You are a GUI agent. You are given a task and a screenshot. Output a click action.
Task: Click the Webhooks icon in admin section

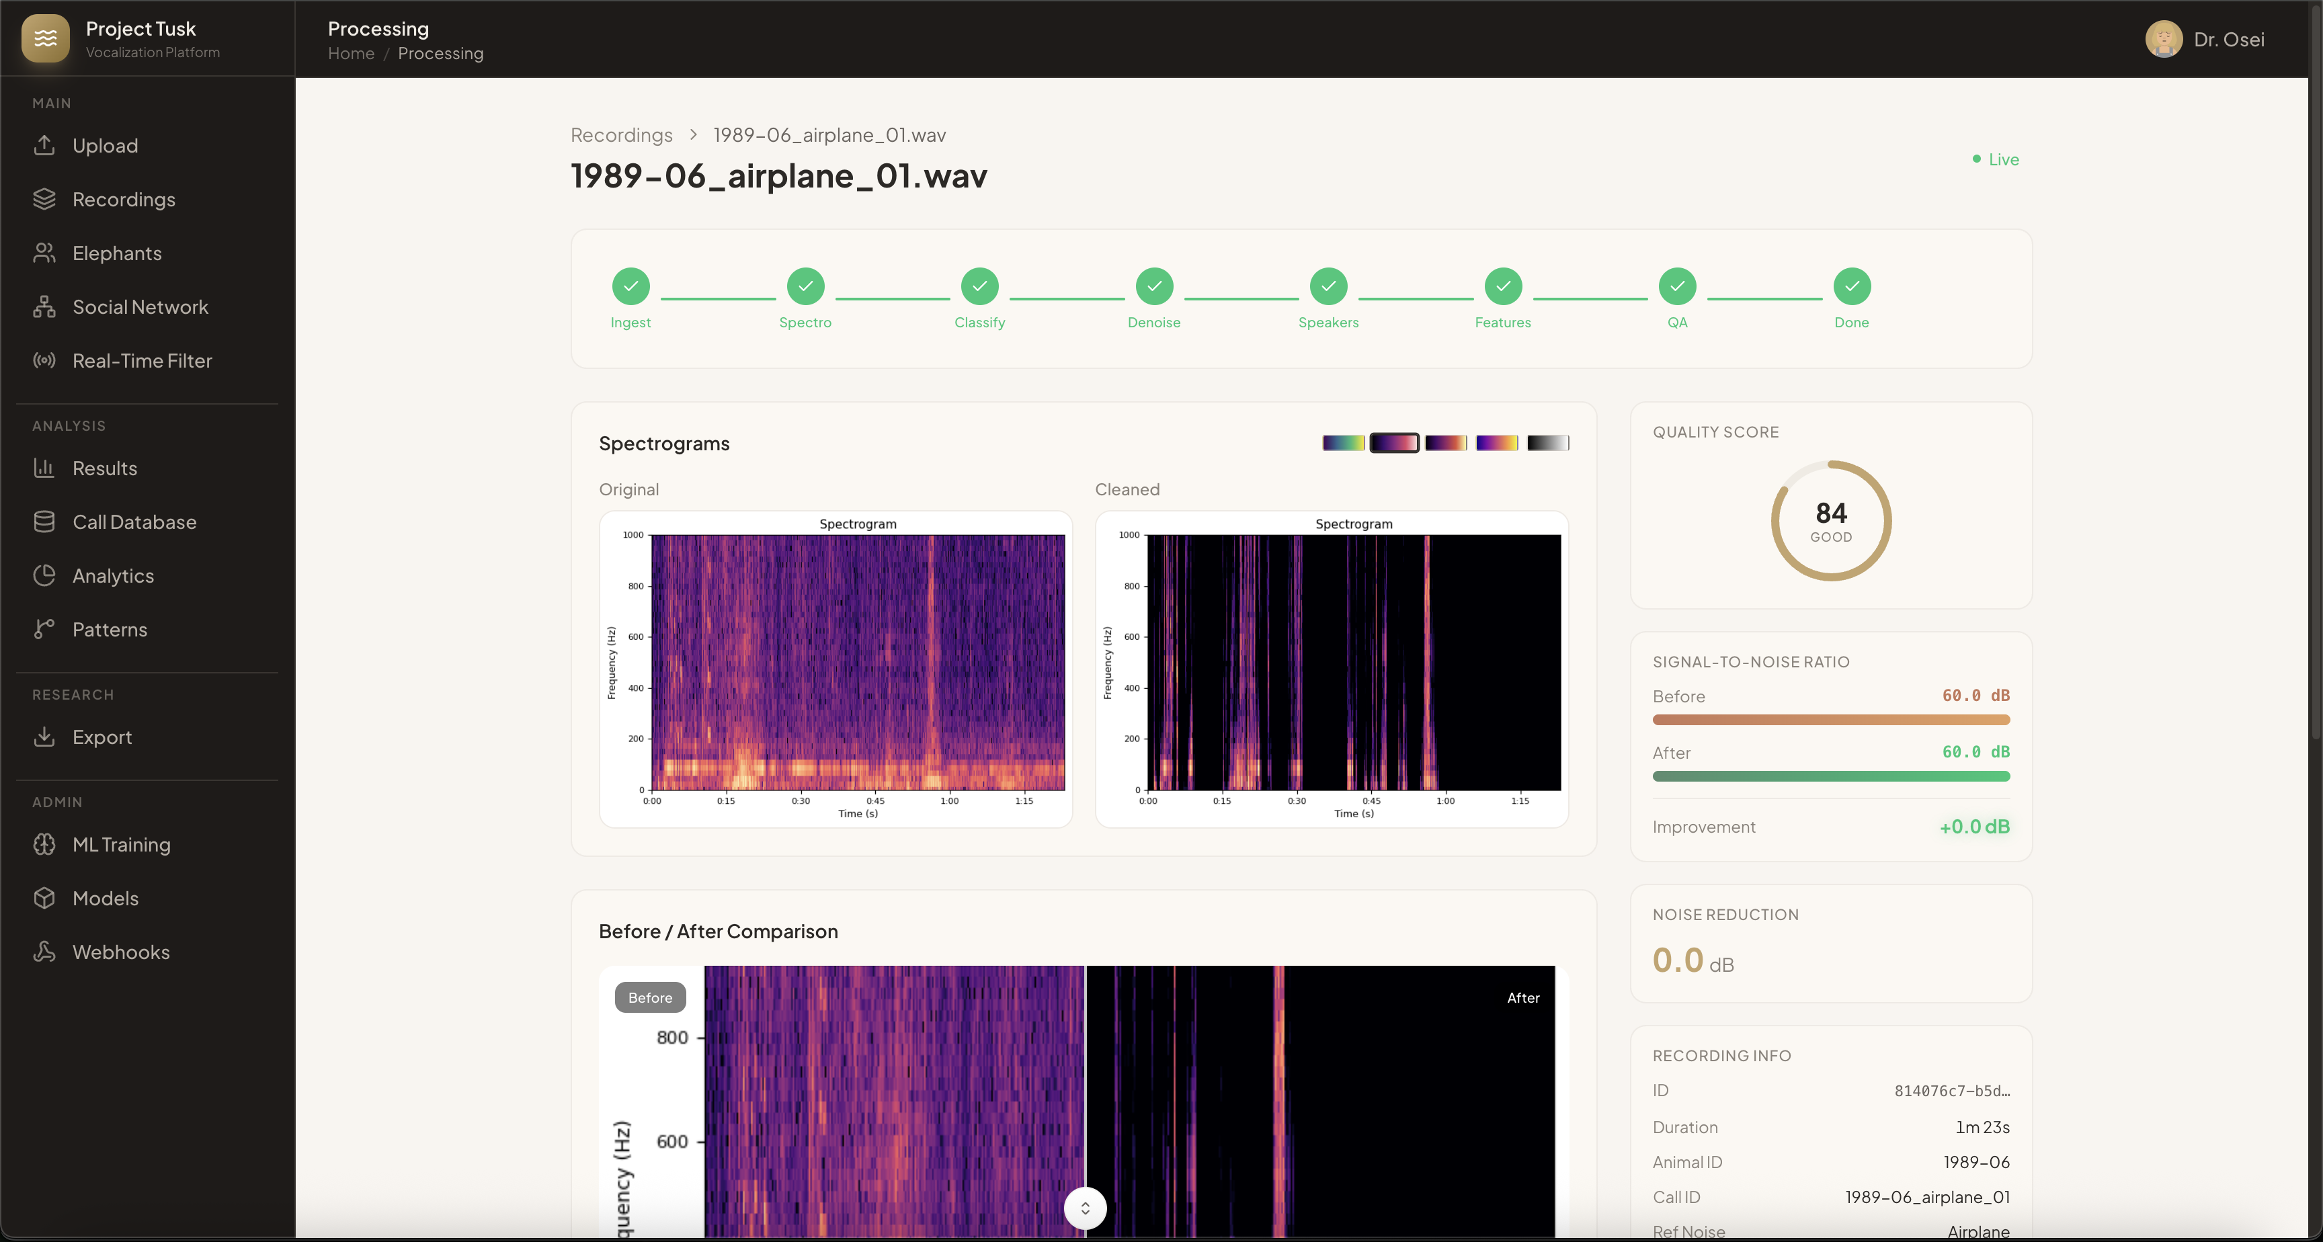(x=44, y=952)
